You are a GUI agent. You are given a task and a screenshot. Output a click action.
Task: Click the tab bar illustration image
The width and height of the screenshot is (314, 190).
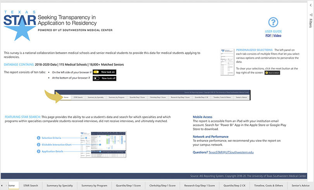153,95
